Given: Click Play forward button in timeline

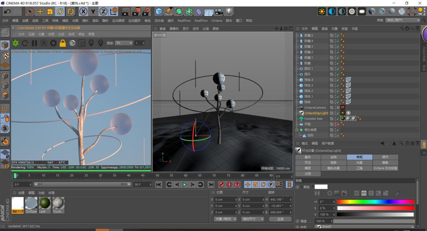Looking at the screenshot, I should pyautogui.click(x=185, y=184).
